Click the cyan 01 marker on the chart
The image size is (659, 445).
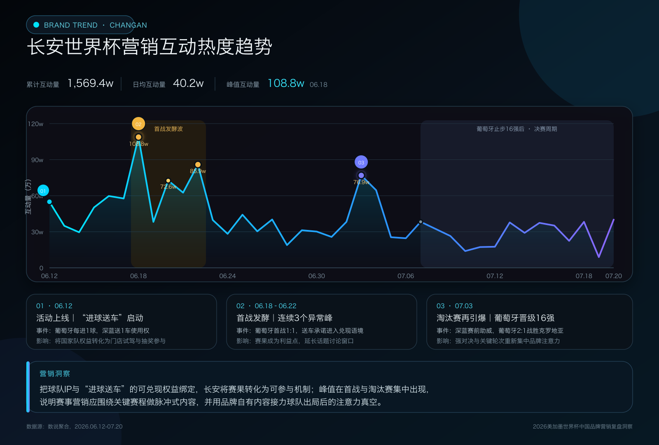click(x=43, y=190)
